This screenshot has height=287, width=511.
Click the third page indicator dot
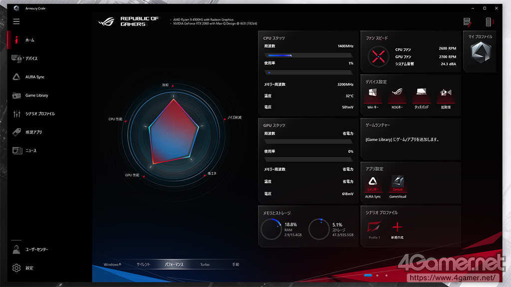click(x=387, y=275)
